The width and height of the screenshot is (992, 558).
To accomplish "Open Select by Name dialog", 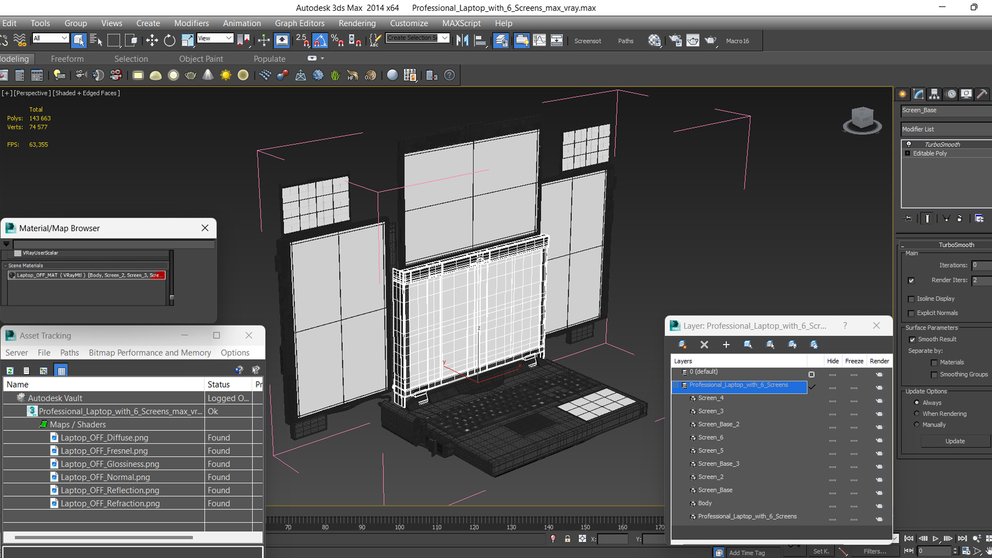I will [96, 40].
